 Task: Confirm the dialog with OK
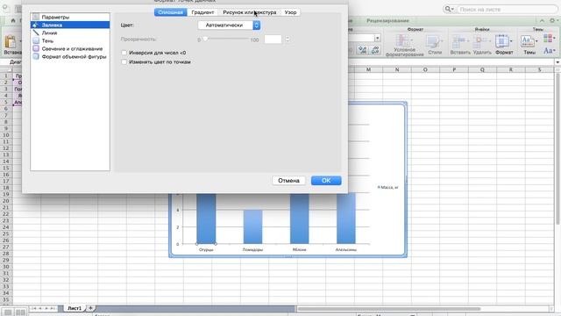click(326, 181)
